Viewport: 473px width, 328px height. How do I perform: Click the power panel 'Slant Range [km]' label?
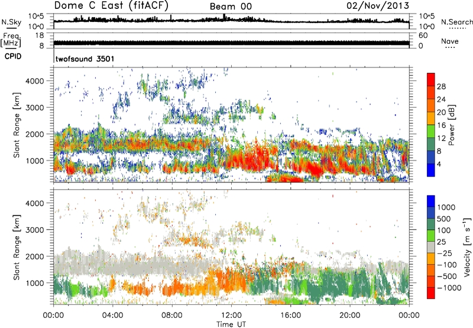tap(17, 125)
